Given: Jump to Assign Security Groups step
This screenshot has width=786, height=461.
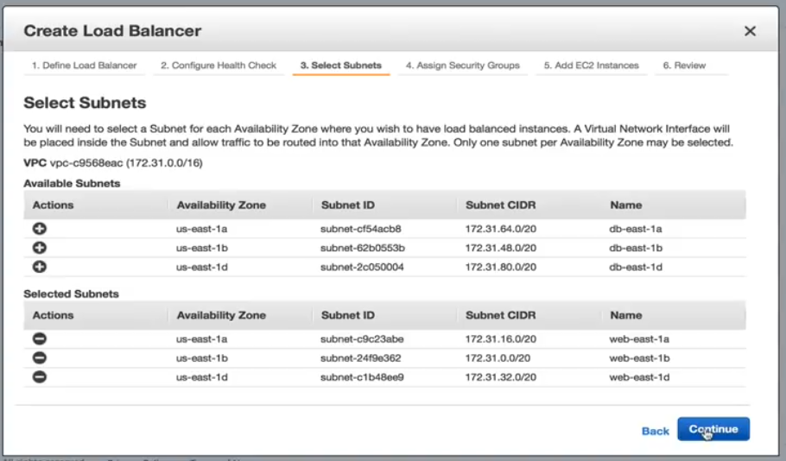Looking at the screenshot, I should pos(463,66).
